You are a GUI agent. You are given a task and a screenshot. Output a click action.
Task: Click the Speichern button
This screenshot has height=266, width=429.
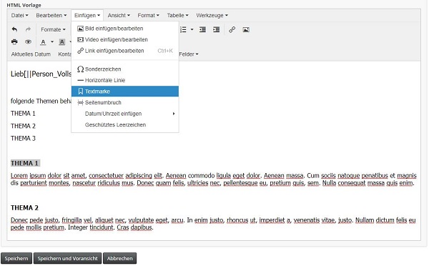tap(16, 258)
